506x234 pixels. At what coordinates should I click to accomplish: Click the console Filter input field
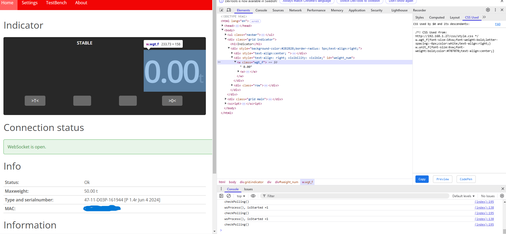tap(356, 196)
